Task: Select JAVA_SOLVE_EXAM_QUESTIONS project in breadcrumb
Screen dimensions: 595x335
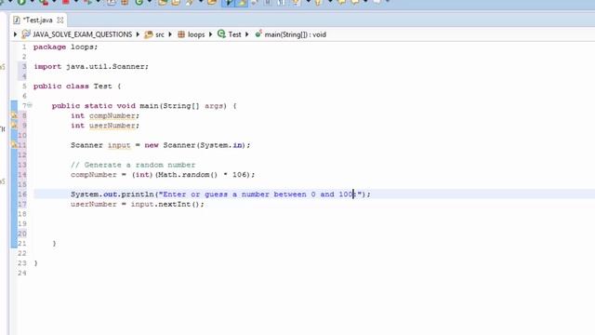Action: (77, 34)
